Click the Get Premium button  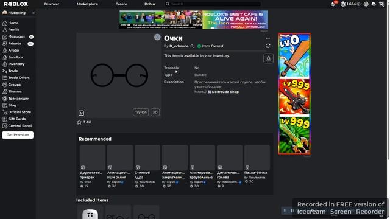[x=18, y=135]
